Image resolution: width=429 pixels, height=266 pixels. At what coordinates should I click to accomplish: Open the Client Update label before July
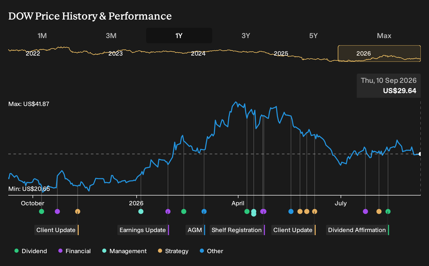click(x=293, y=230)
